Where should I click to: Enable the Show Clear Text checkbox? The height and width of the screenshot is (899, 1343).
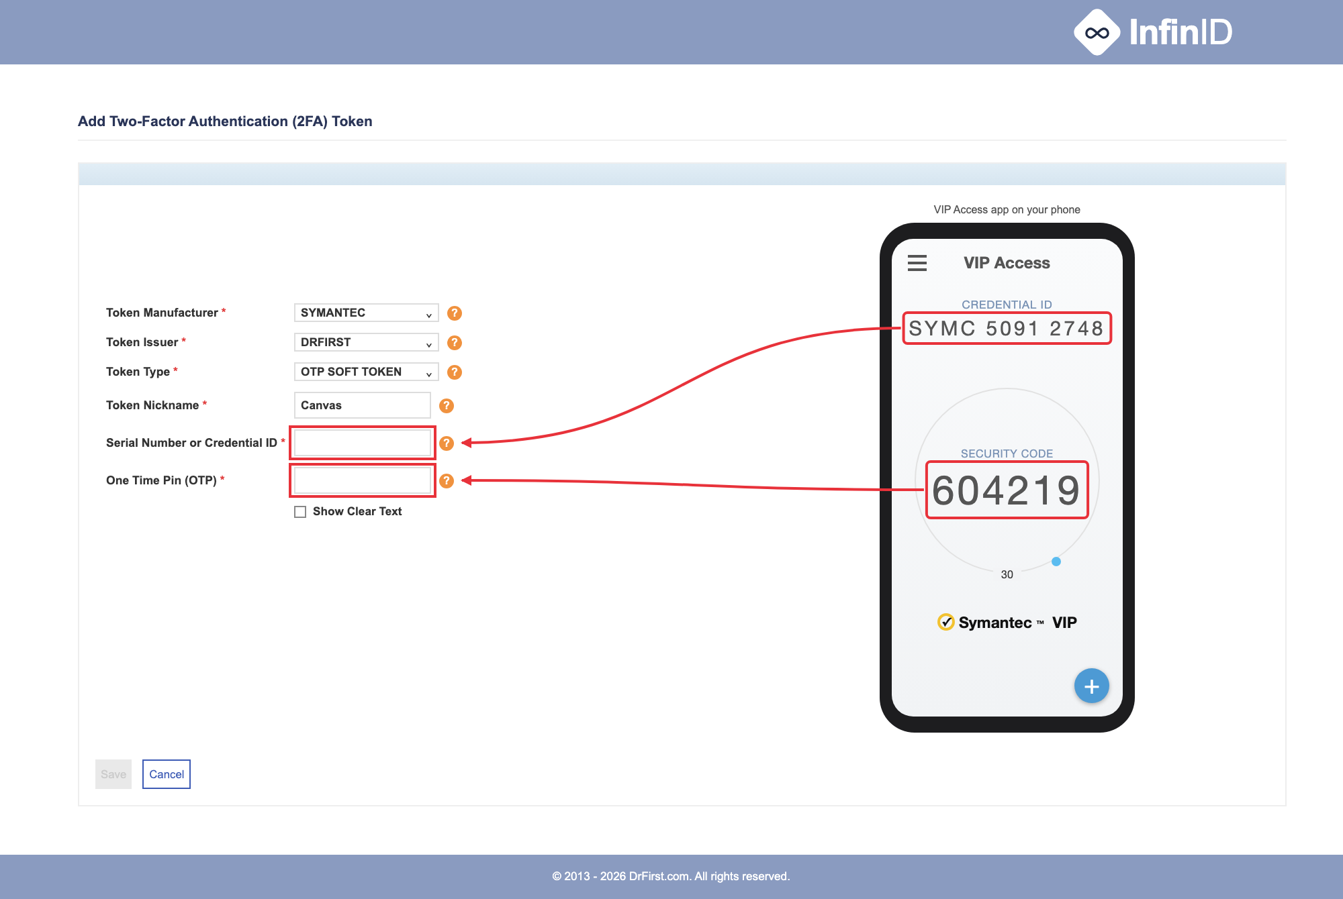[x=300, y=512]
